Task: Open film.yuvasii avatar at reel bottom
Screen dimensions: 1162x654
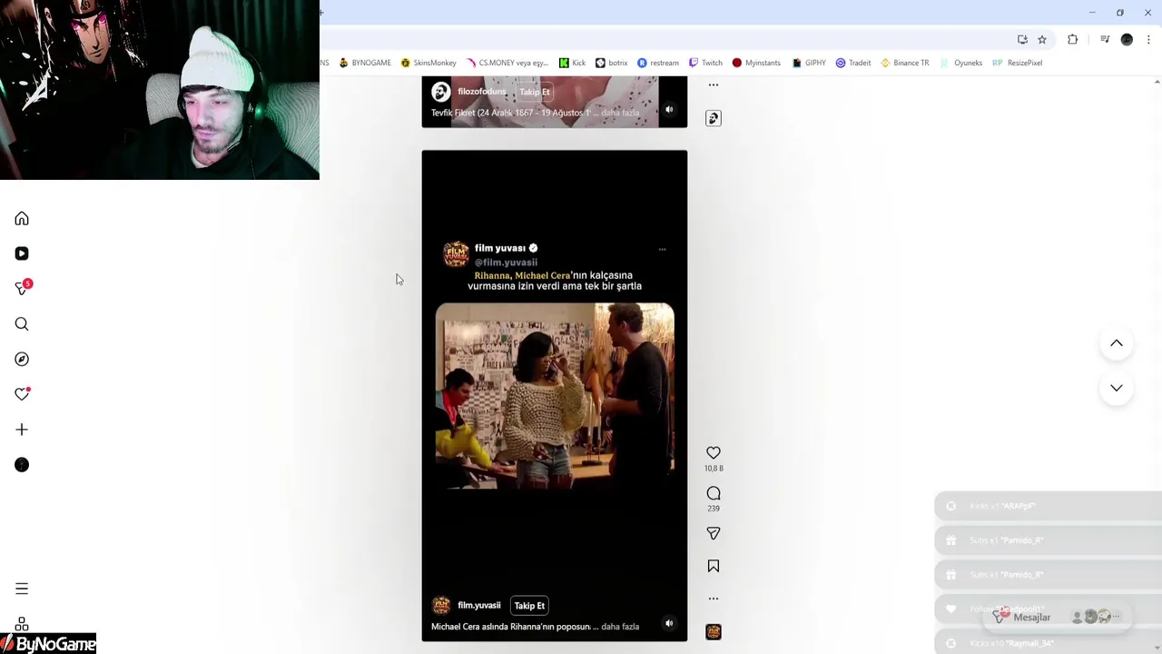Action: tap(441, 606)
